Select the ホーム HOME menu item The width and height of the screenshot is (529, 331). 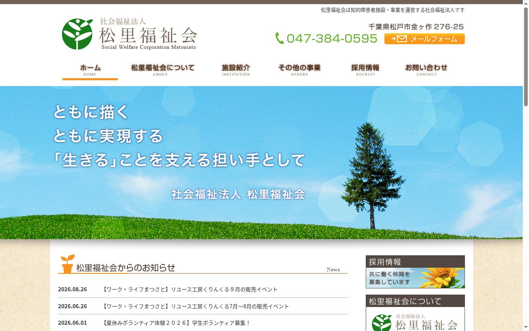90,70
